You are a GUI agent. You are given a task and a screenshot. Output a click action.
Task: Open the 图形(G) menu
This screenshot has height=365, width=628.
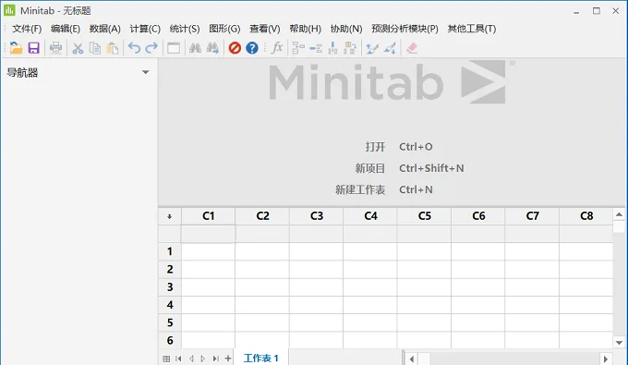click(224, 29)
